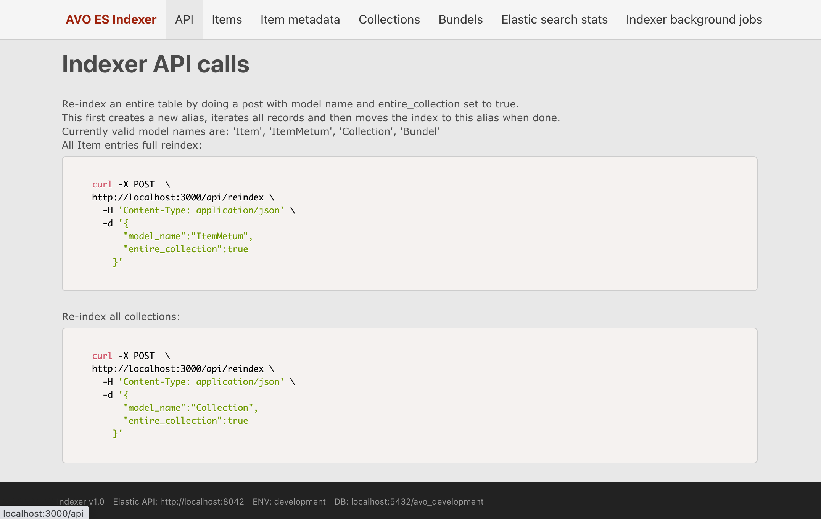Select the API tab in navbar
Viewport: 821px width, 519px height.
coord(184,19)
